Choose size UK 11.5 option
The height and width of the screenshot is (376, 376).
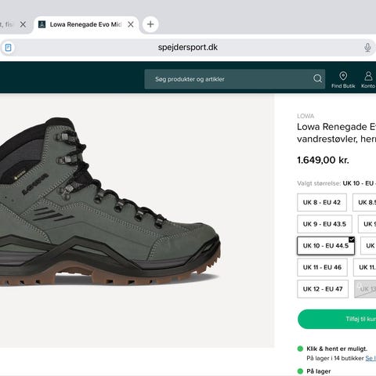pos(365,267)
